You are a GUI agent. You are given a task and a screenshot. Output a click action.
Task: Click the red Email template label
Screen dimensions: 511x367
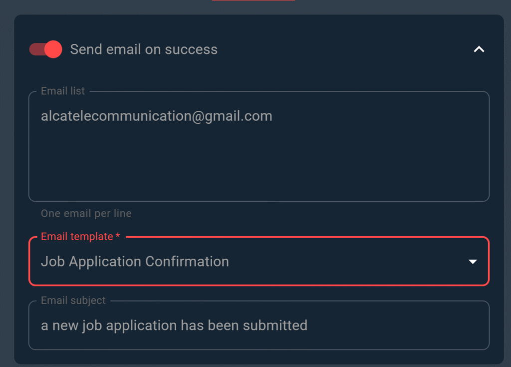pos(77,236)
